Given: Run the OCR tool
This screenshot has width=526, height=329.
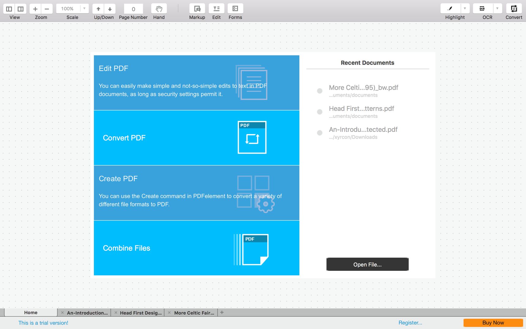Looking at the screenshot, I should click(x=483, y=9).
